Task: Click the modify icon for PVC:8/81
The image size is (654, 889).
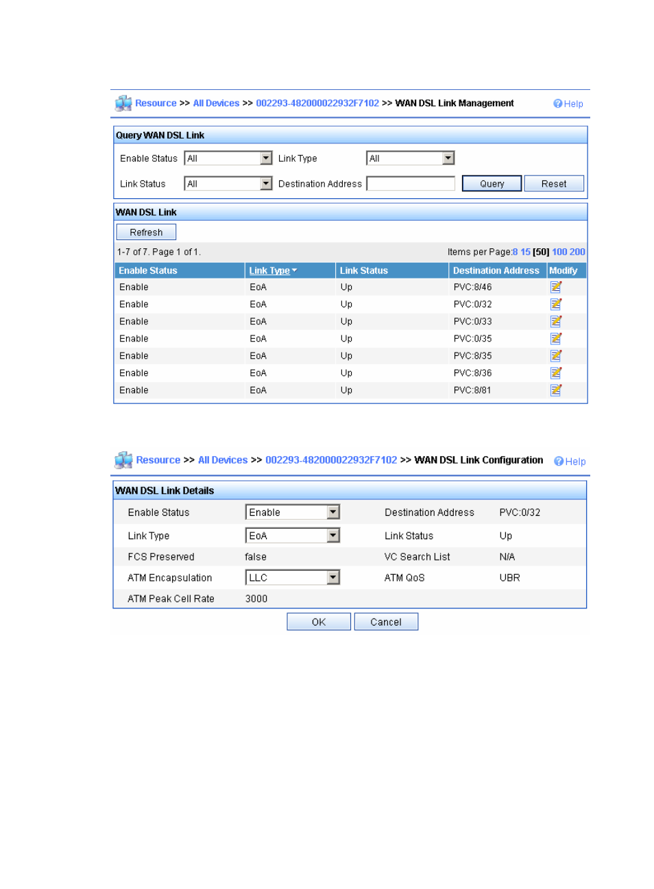Action: click(556, 390)
